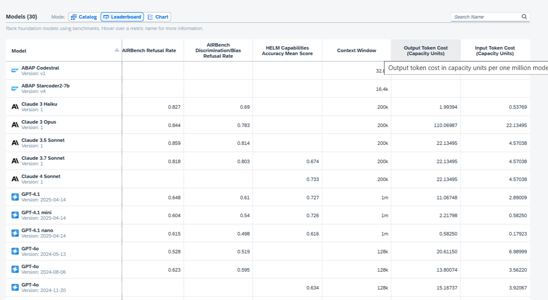The height and width of the screenshot is (300, 548).
Task: Click the Anthropic icon beside Claude 3.7 Sonnet
Action: click(x=15, y=161)
